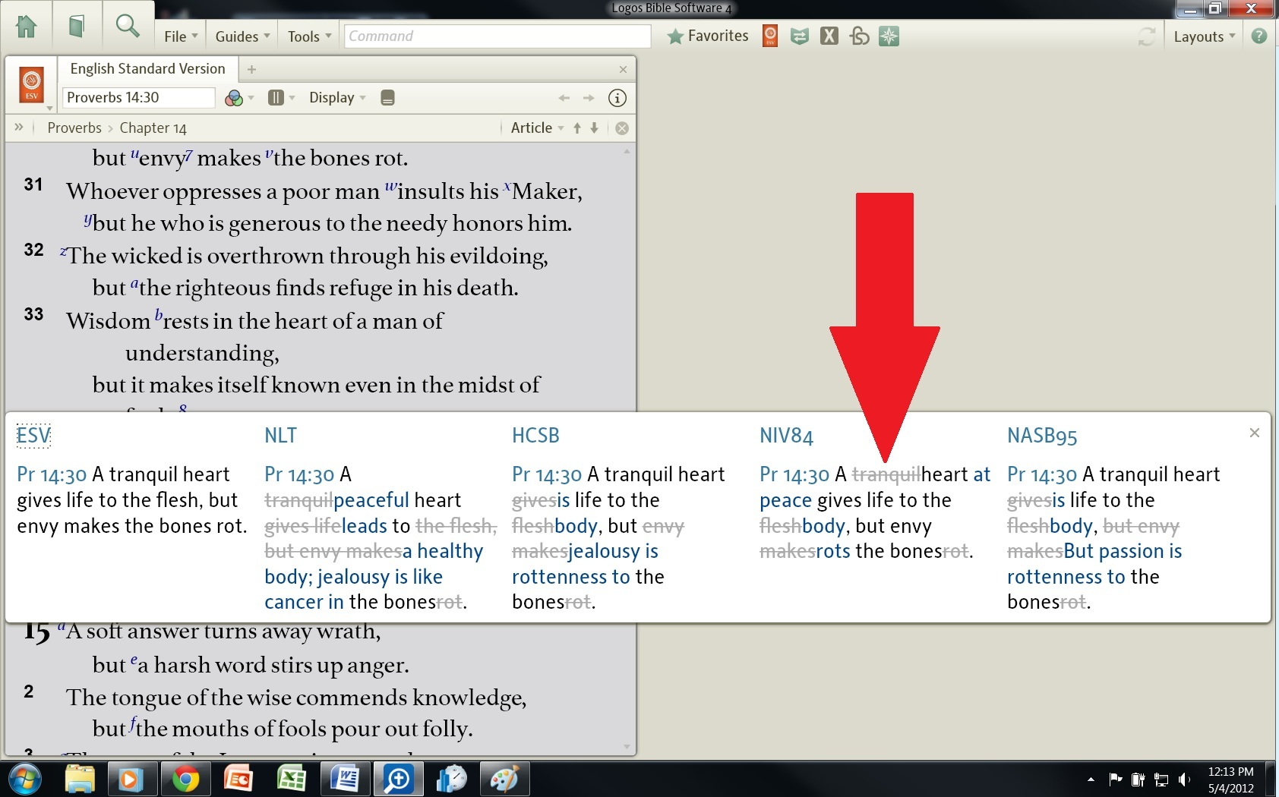Open the Windows Start menu

point(25,780)
